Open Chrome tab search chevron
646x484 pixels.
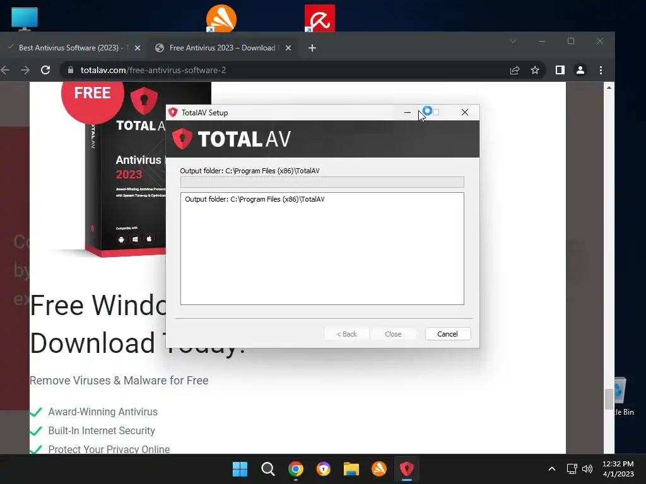[x=513, y=41]
